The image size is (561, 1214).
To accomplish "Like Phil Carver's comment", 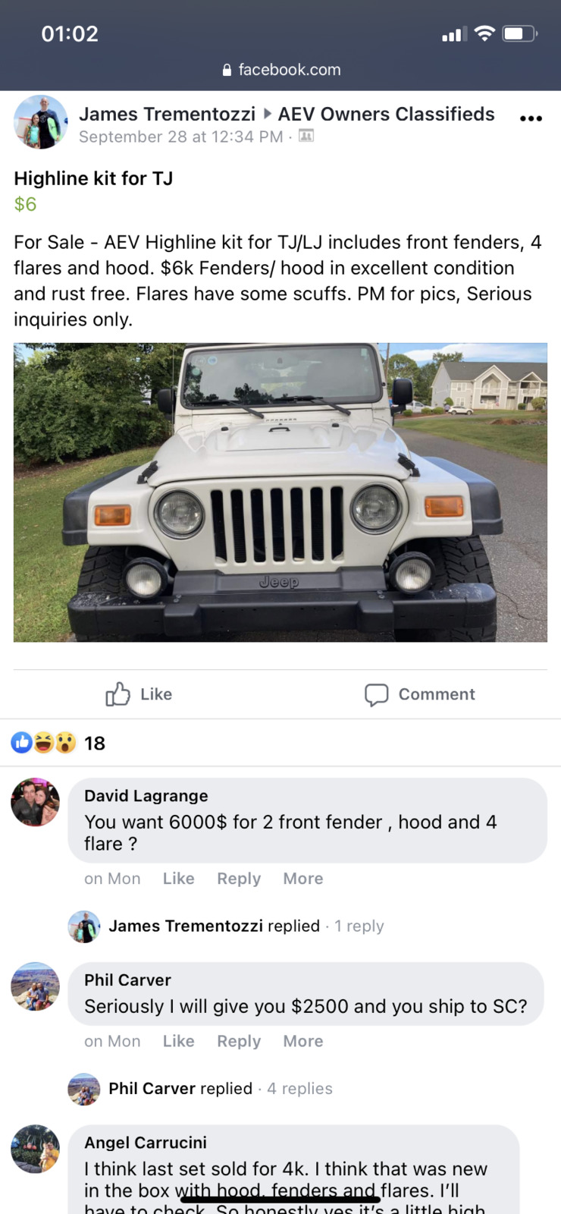I will tap(179, 1041).
